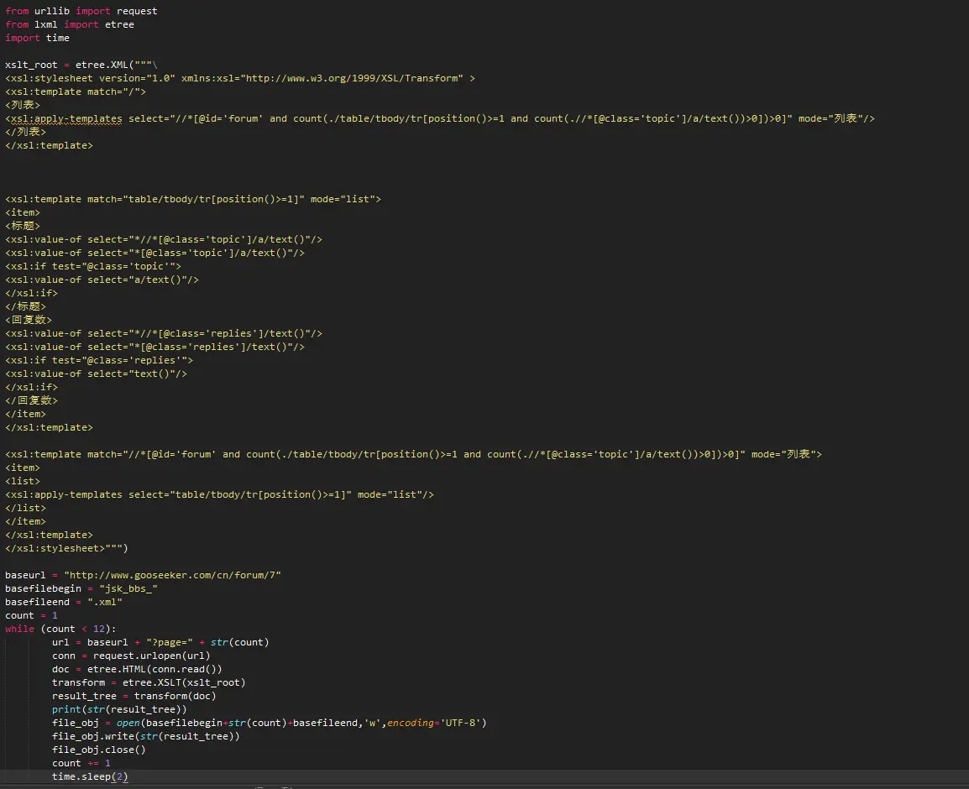Image resolution: width=969 pixels, height=789 pixels.
Task: Click the xsl:if test="@class='topic'" line
Action: point(93,267)
